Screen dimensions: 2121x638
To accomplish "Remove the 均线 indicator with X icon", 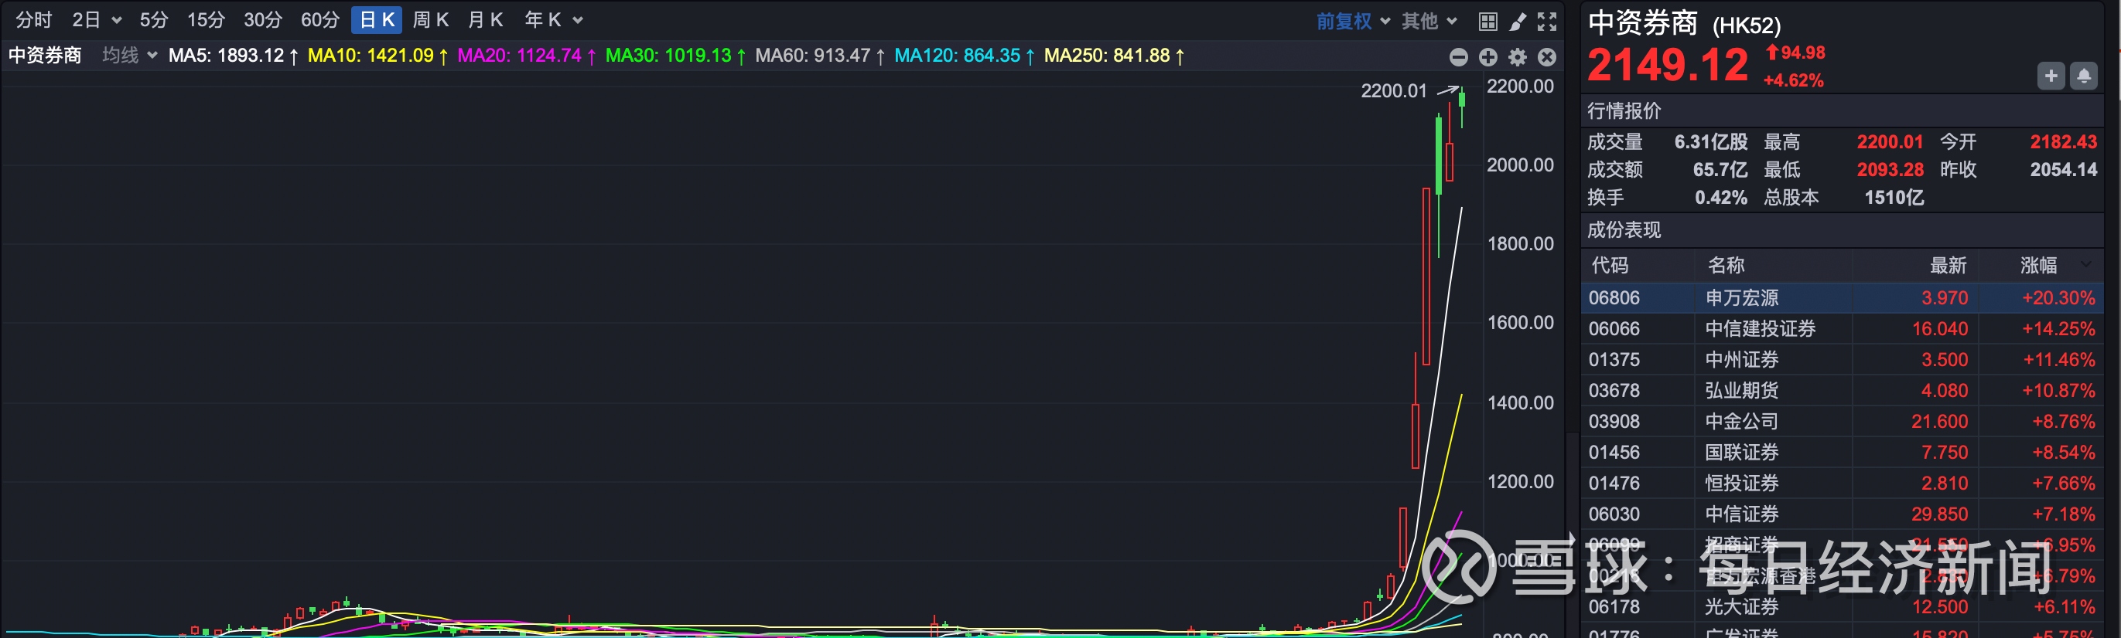I will click(1547, 56).
